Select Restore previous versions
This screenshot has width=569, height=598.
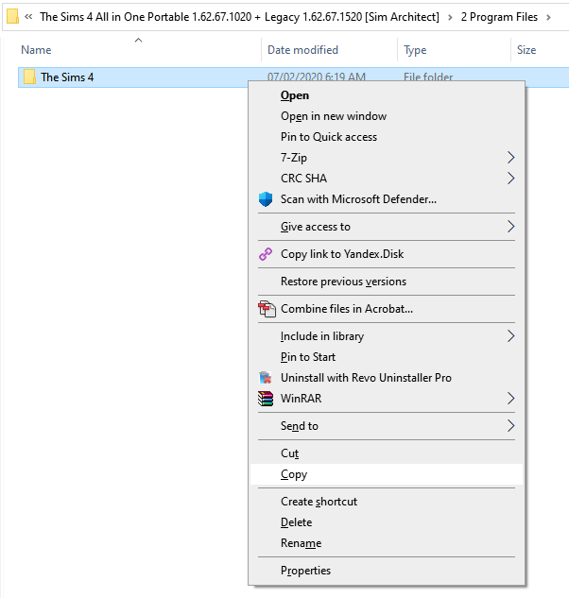click(387, 282)
